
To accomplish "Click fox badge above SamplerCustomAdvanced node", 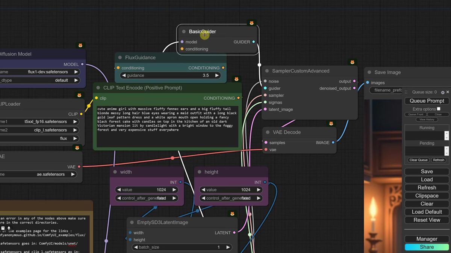I will tap(352, 62).
